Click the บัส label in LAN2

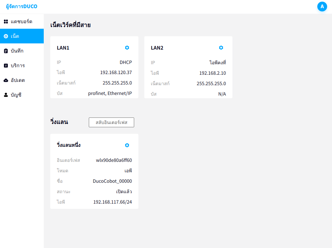[x=154, y=94]
